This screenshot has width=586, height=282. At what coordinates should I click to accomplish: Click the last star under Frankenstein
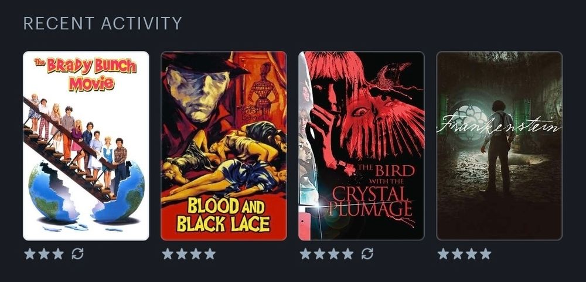486,254
